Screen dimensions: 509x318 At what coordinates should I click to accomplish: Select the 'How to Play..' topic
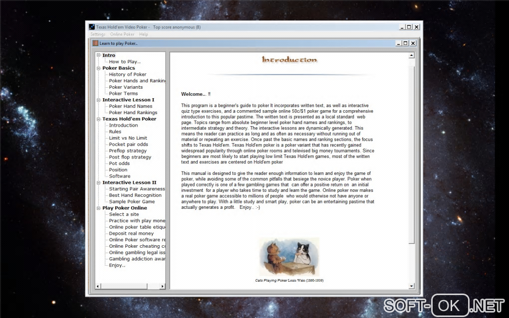(125, 62)
